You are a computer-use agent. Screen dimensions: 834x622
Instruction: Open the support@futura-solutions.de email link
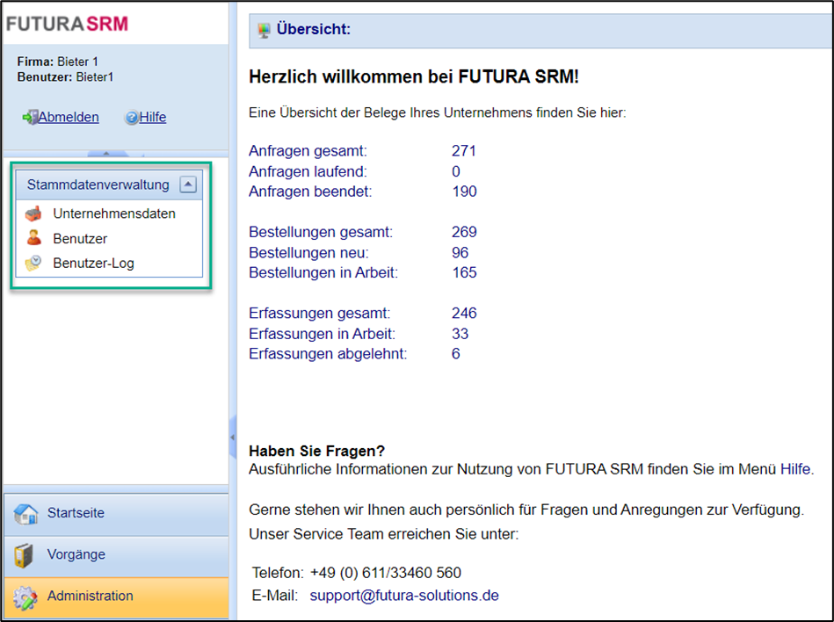click(404, 595)
